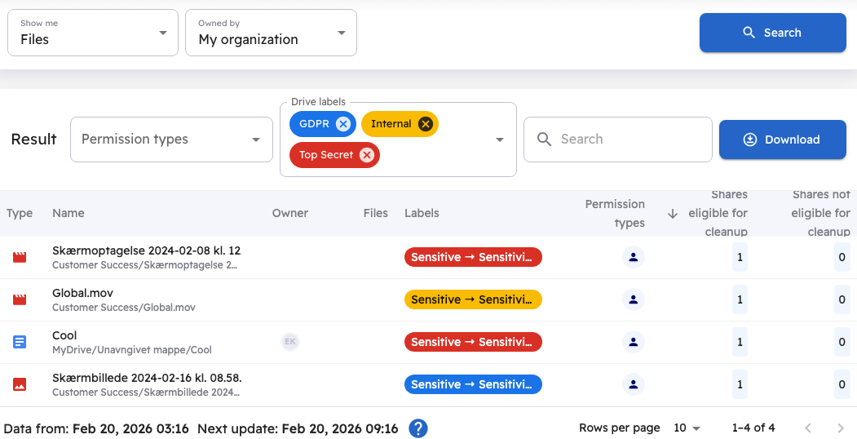The height and width of the screenshot is (439, 857).
Task: Click not-eligible shares count in Skærmbillede row
Action: click(842, 385)
